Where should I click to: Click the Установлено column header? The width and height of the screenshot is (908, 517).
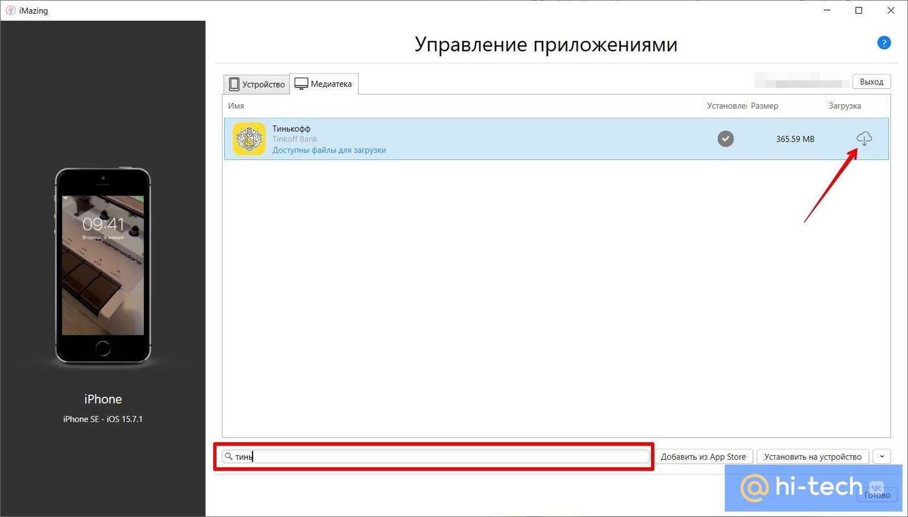(726, 106)
